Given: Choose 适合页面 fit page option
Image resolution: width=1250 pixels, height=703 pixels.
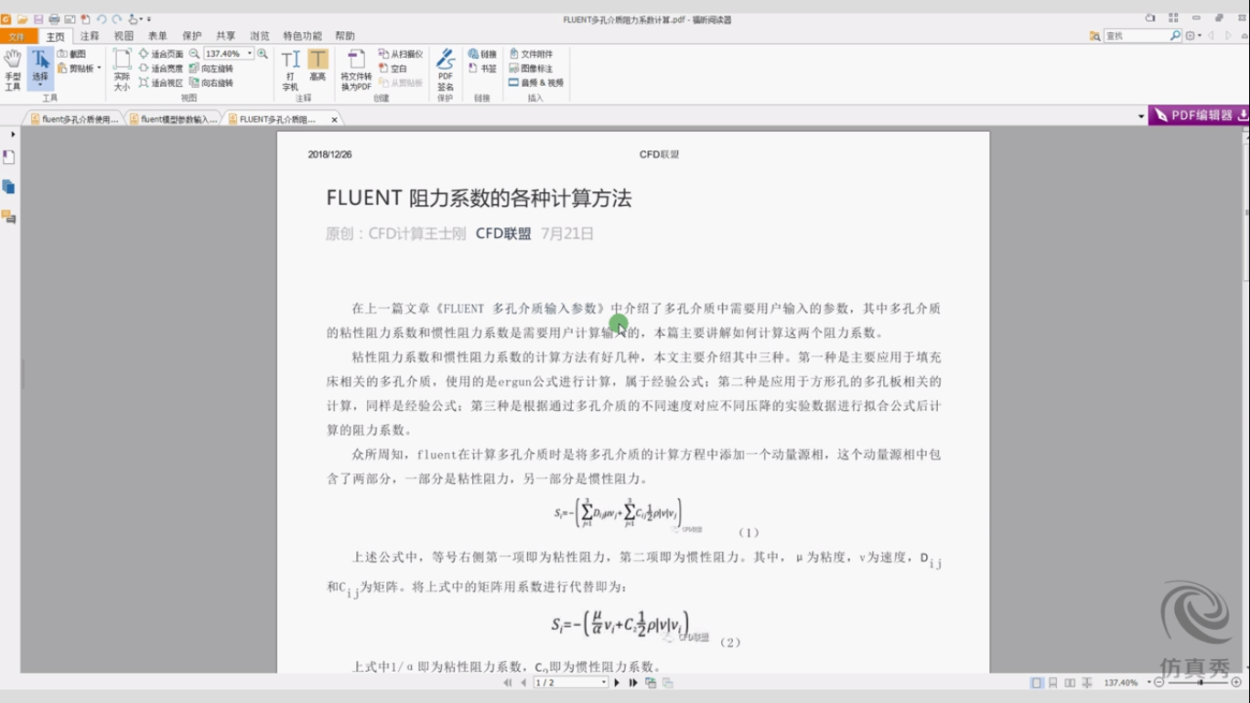Looking at the screenshot, I should 161,54.
